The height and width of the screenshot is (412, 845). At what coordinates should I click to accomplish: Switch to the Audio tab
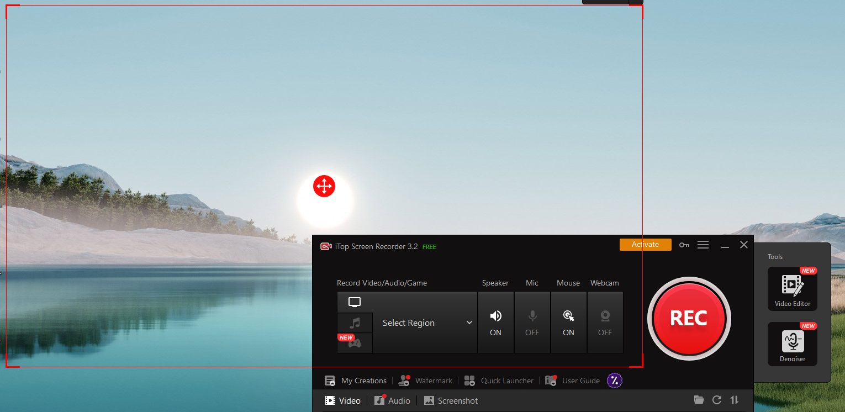pos(392,401)
